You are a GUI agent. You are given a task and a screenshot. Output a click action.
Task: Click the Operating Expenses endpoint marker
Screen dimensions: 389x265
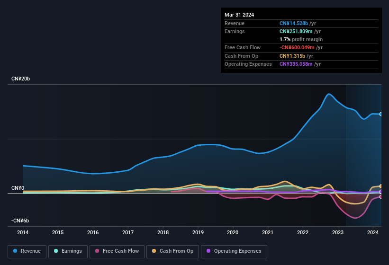(381, 192)
